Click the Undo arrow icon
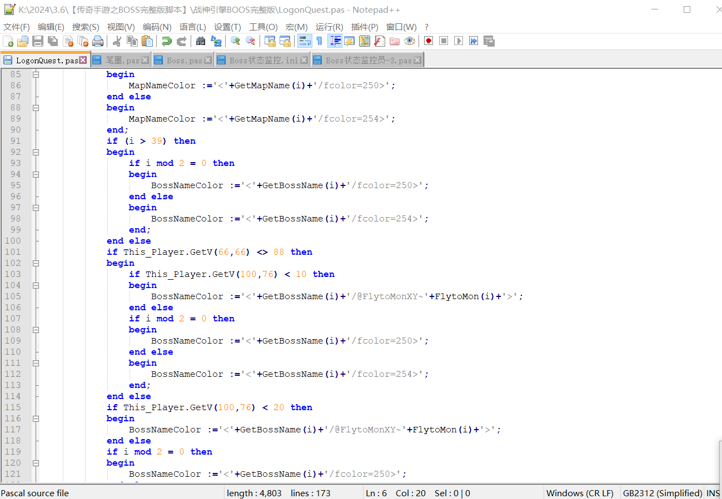 pos(166,41)
